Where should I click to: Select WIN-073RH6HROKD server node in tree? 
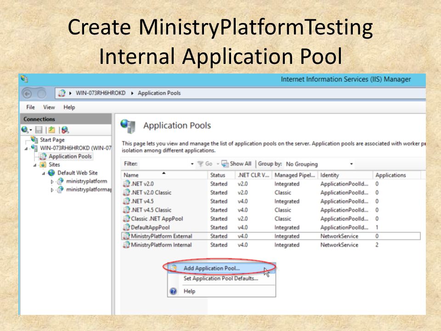(x=75, y=148)
